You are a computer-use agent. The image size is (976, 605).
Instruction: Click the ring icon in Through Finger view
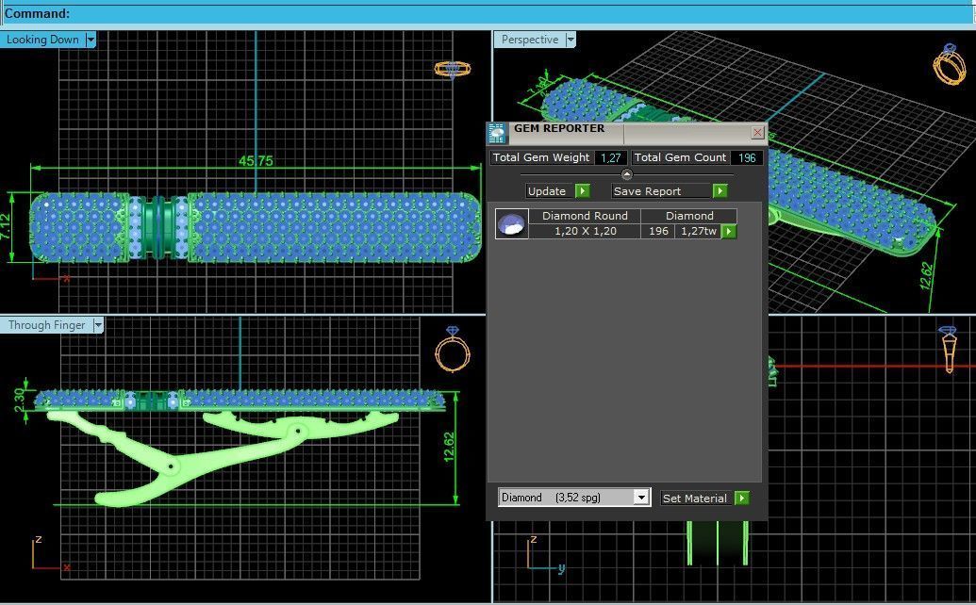click(453, 350)
